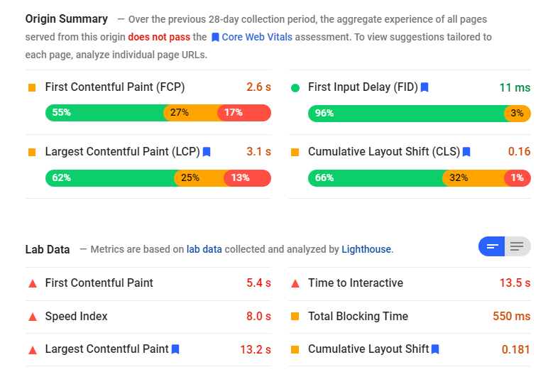Switch to the compact blue view toggle
The image size is (548, 372).
(491, 246)
